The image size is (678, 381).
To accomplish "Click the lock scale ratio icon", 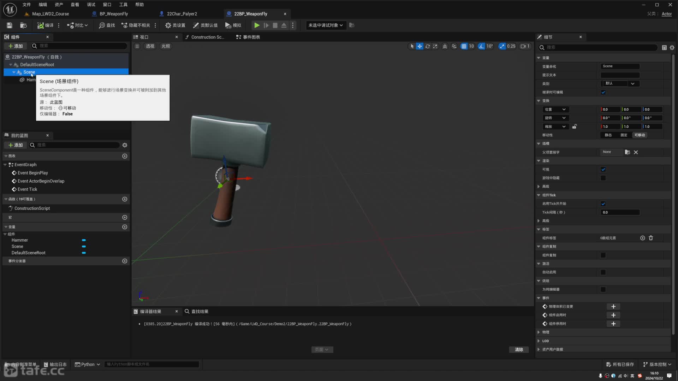I will (575, 127).
